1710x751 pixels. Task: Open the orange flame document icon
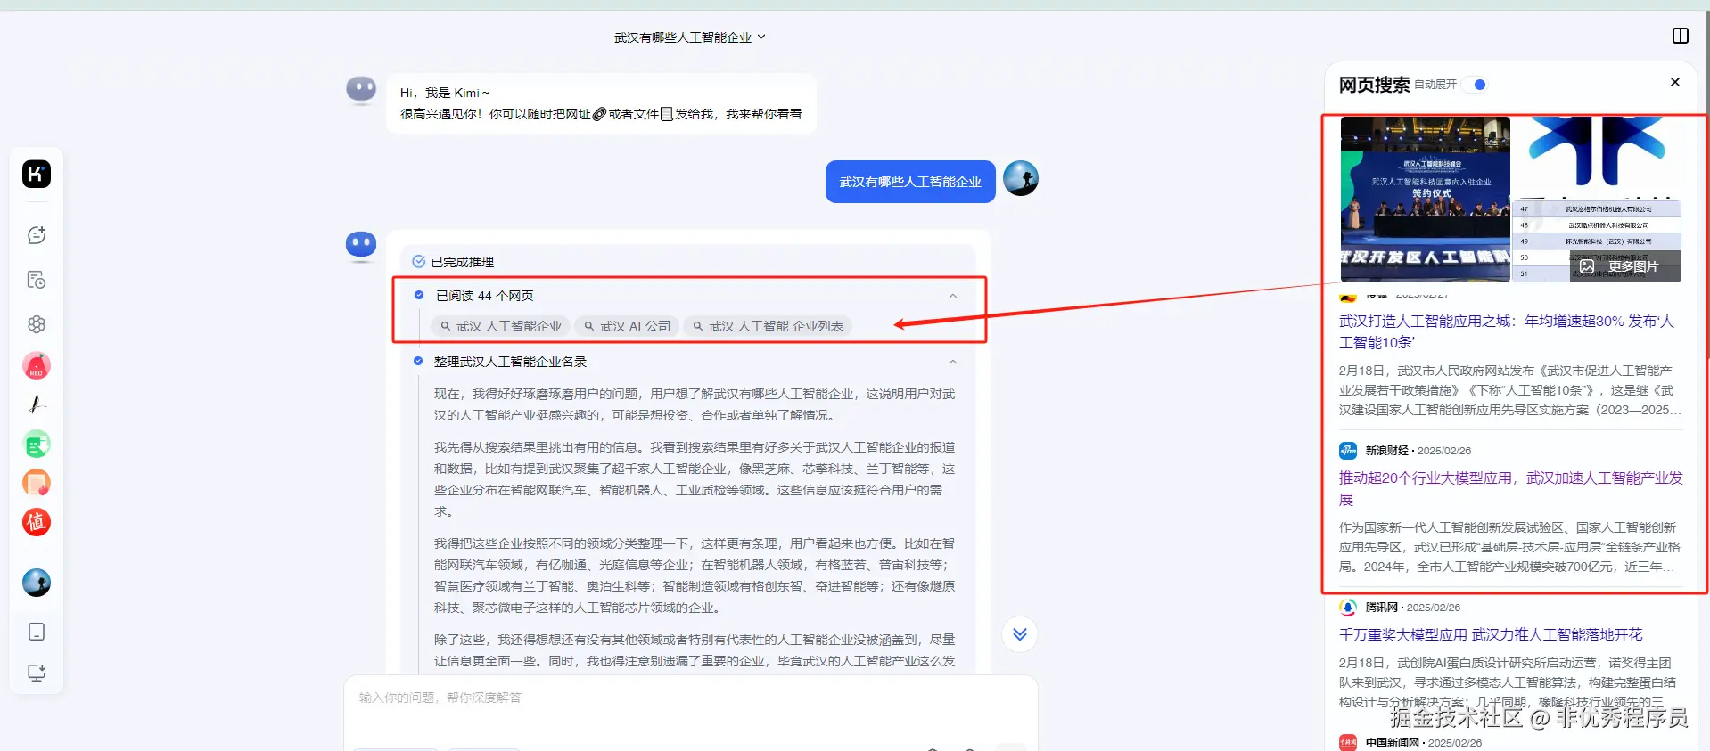pos(37,483)
